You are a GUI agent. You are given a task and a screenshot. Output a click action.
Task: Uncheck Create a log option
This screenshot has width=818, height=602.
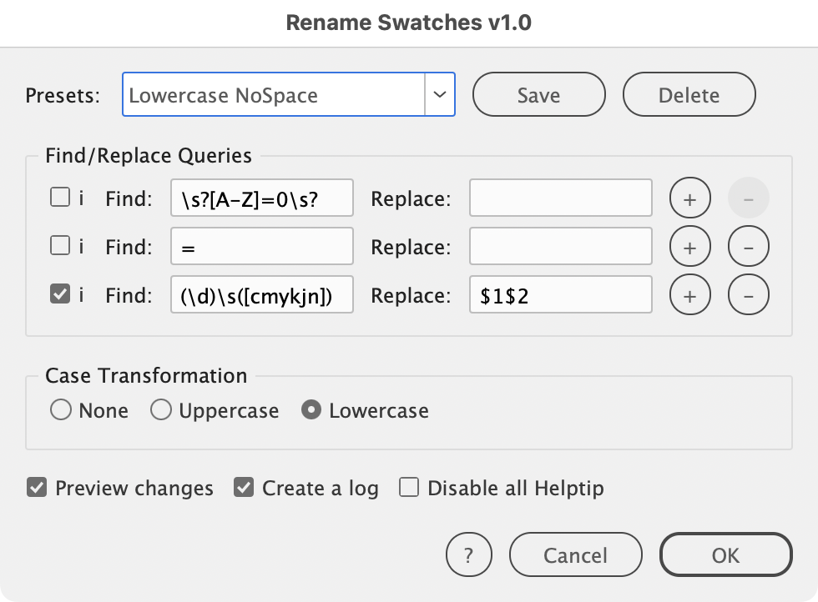click(244, 488)
